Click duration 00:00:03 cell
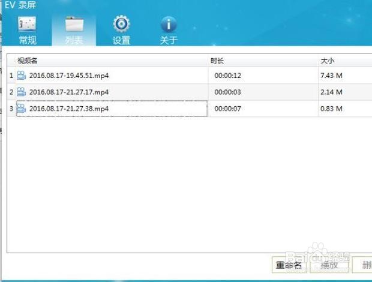 pos(228,92)
